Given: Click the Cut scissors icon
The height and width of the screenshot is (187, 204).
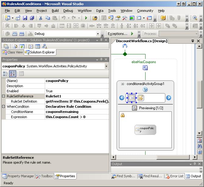Looking at the screenshot, I should [40, 18].
